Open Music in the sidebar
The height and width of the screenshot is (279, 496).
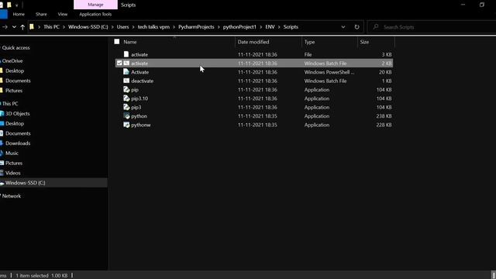(x=12, y=153)
